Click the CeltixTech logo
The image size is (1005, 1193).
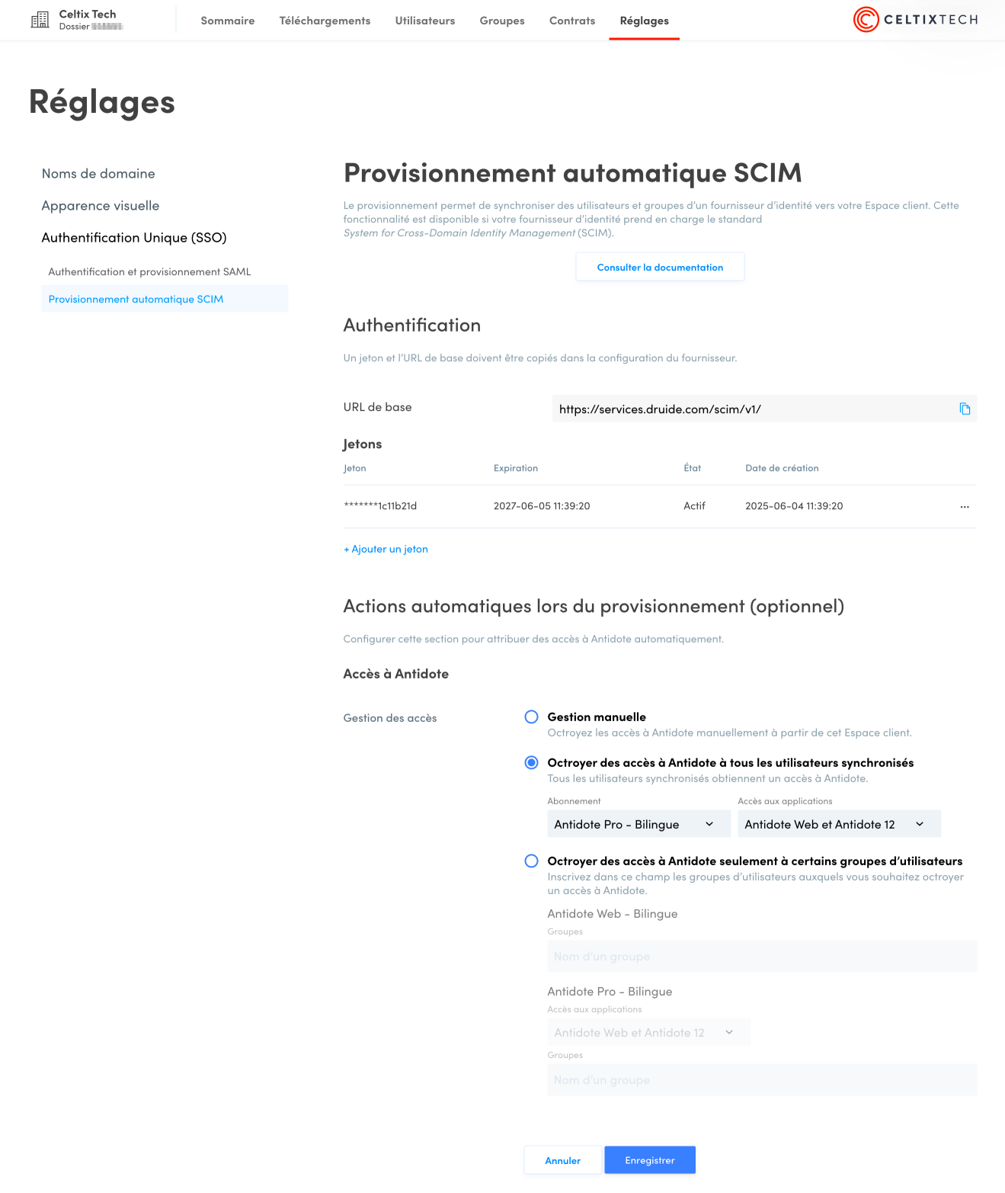915,20
